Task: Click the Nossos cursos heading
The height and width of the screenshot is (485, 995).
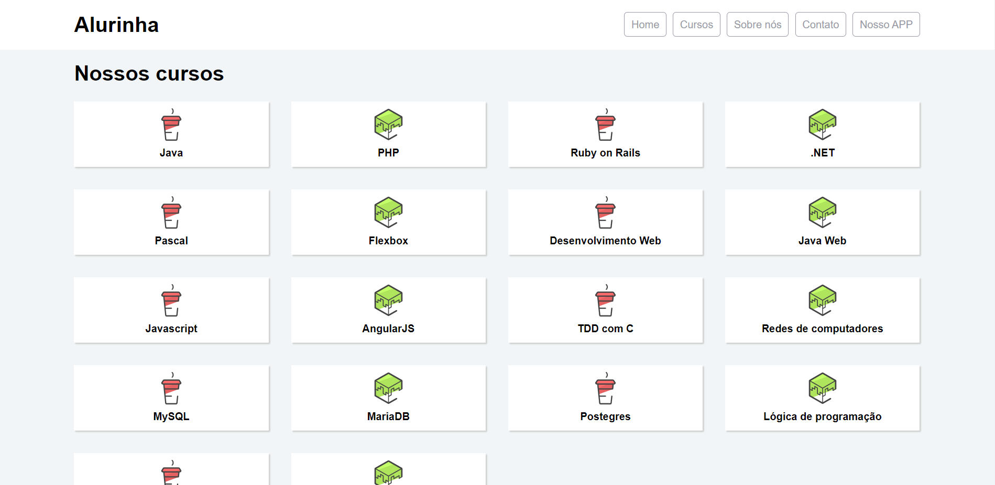Action: tap(149, 73)
